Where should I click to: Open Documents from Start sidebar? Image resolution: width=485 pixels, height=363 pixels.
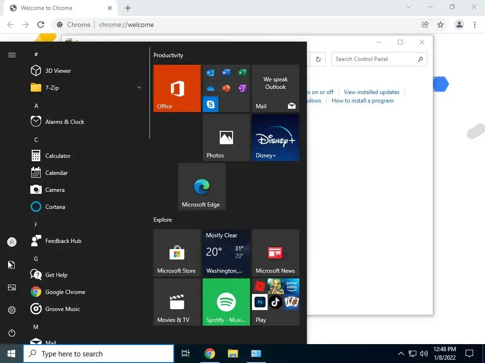[x=11, y=265]
